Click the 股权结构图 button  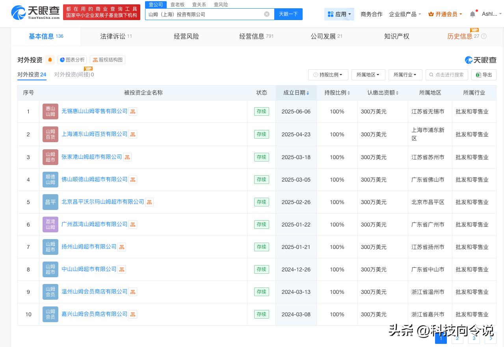[108, 60]
